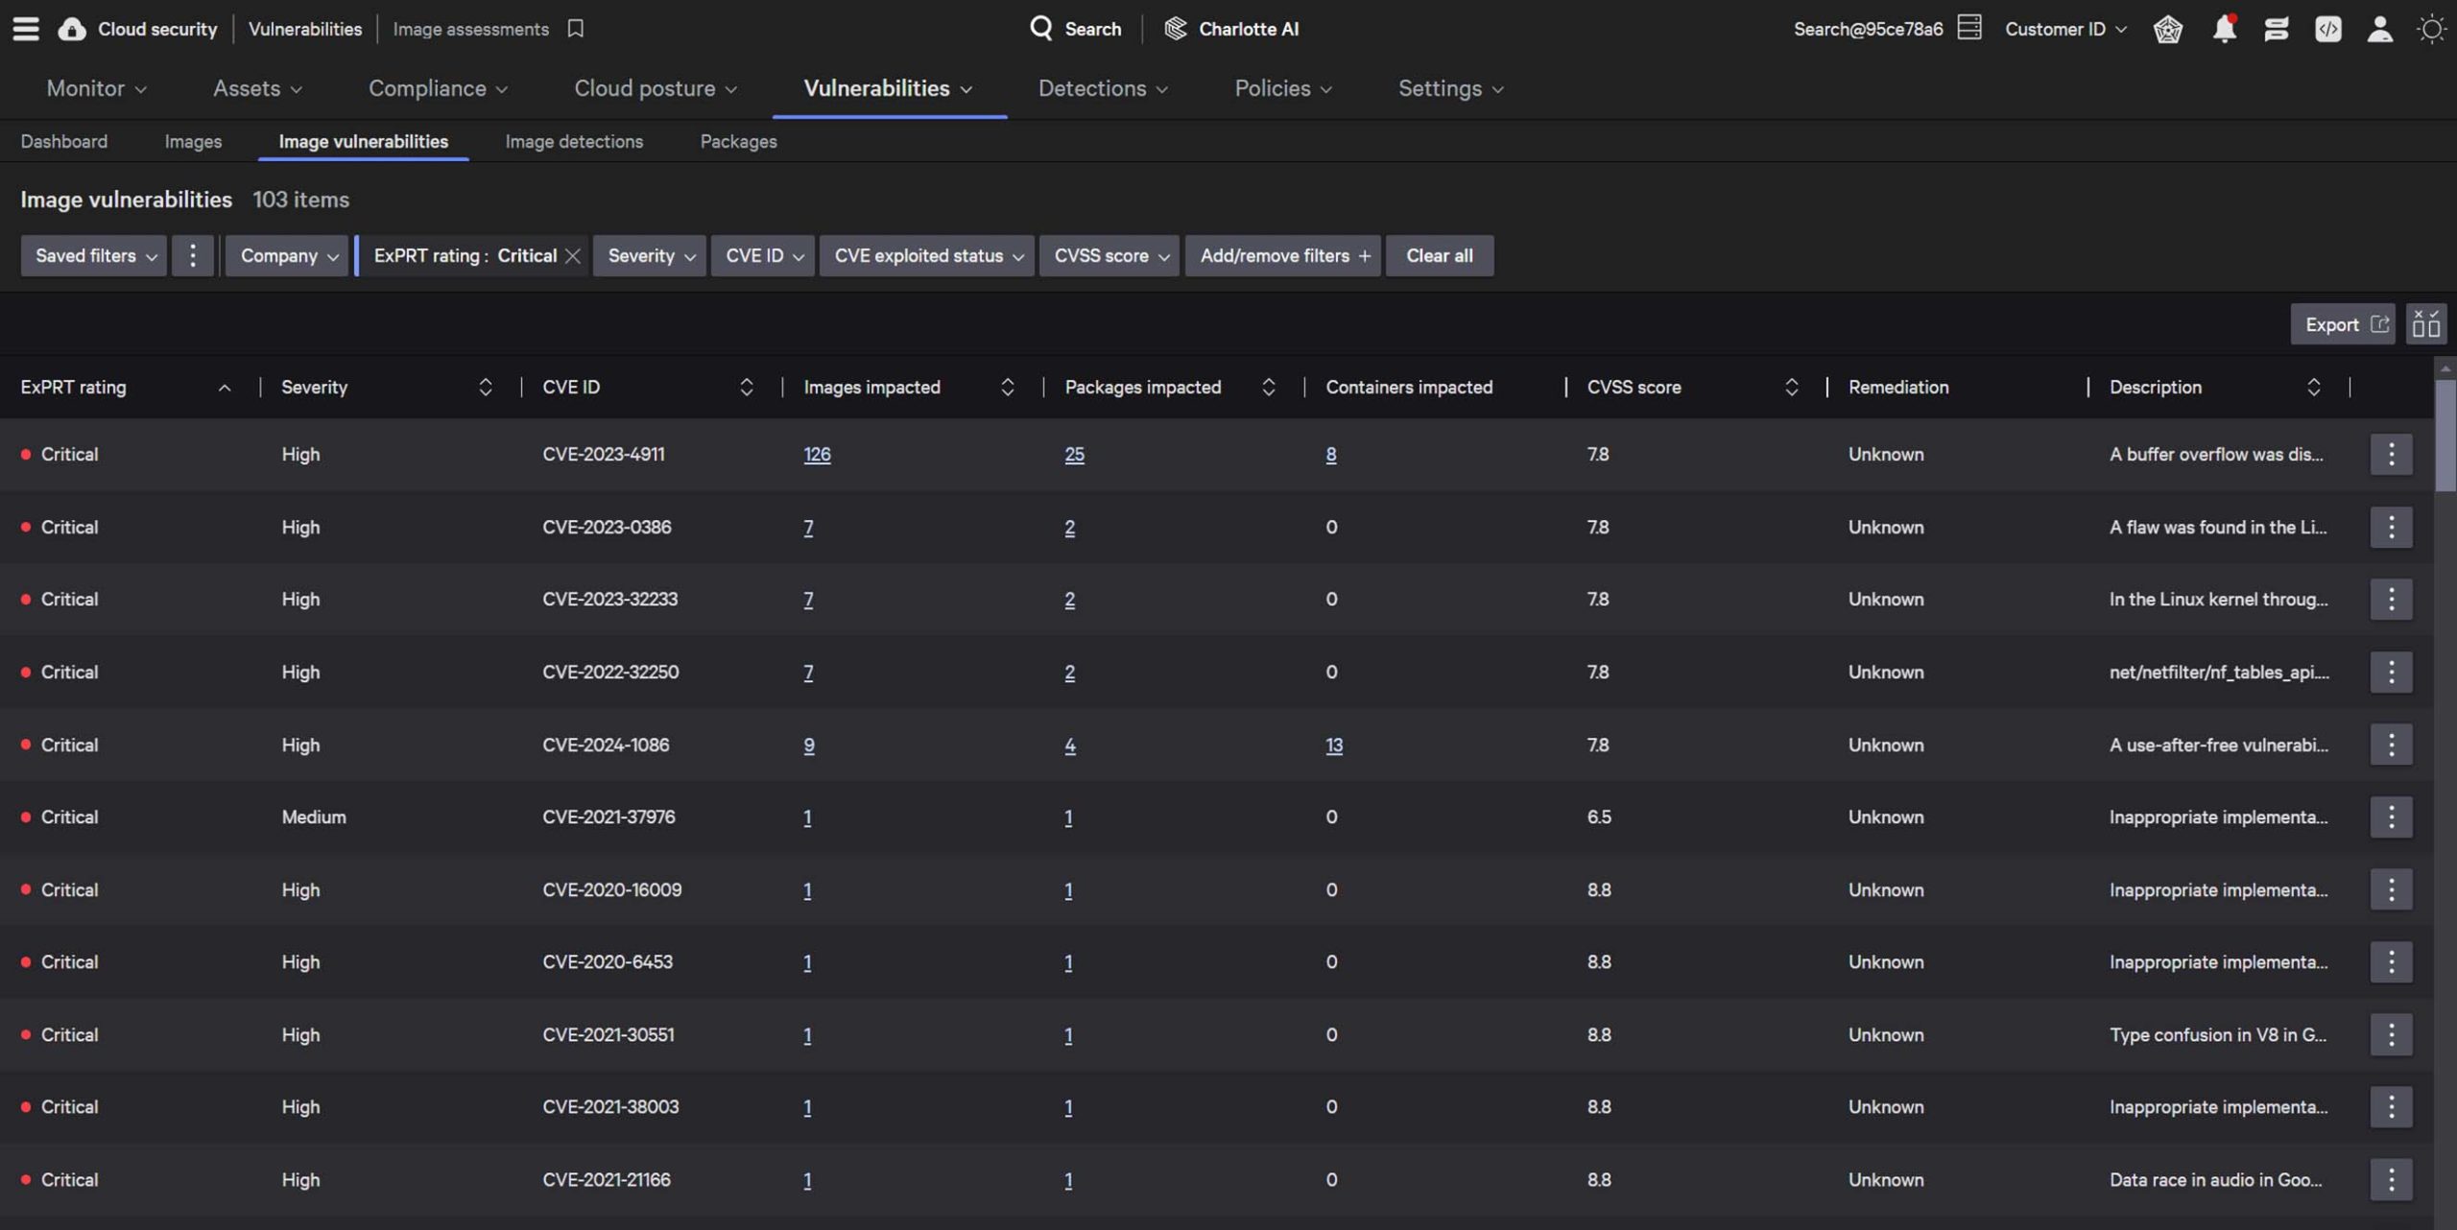Open row actions for CVE-2024-1086
Image resolution: width=2457 pixels, height=1230 pixels.
pos(2391,745)
